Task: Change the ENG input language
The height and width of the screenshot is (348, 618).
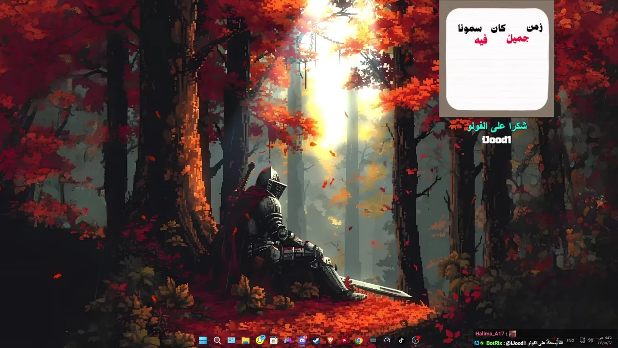Action: click(570, 341)
